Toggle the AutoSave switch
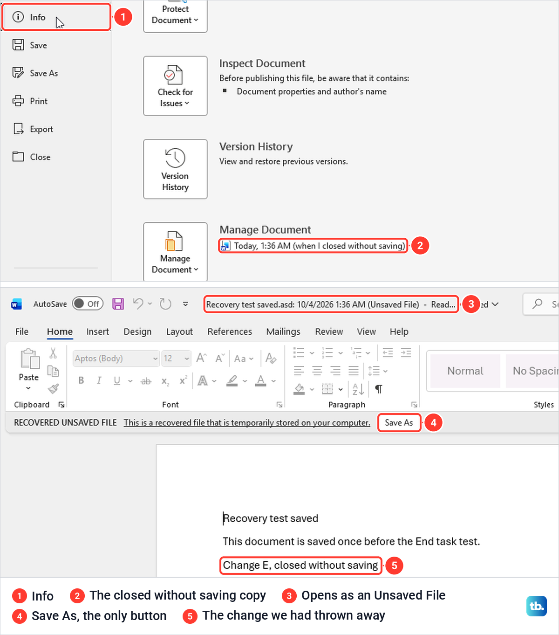 point(88,304)
